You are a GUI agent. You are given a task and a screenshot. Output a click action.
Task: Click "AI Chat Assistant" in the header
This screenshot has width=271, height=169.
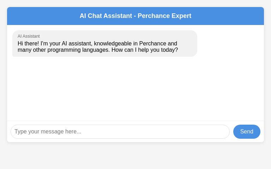coord(106,16)
